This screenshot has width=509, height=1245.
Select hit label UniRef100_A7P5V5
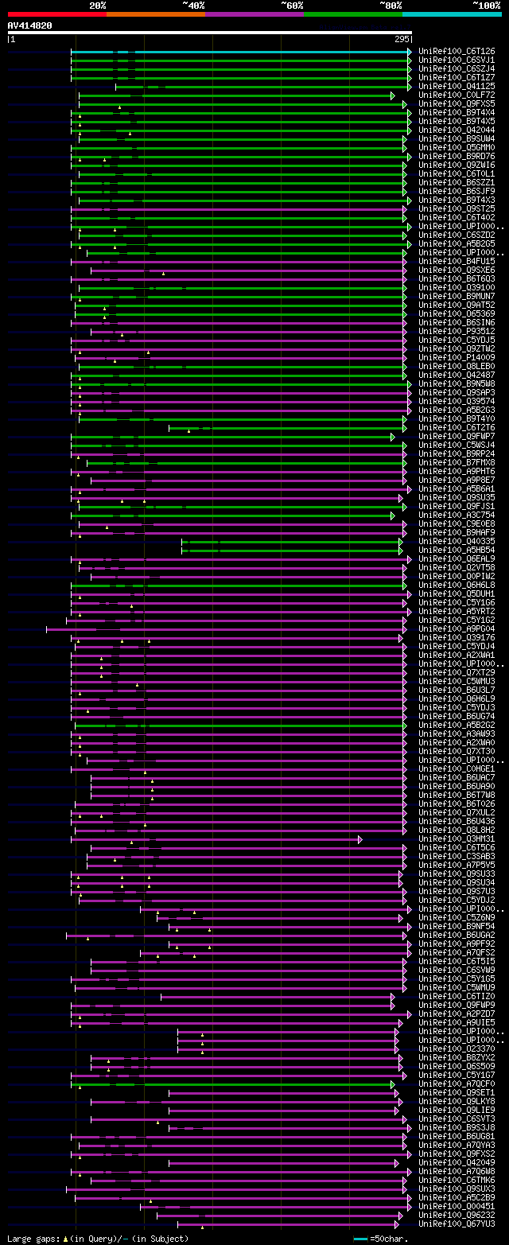[x=457, y=865]
